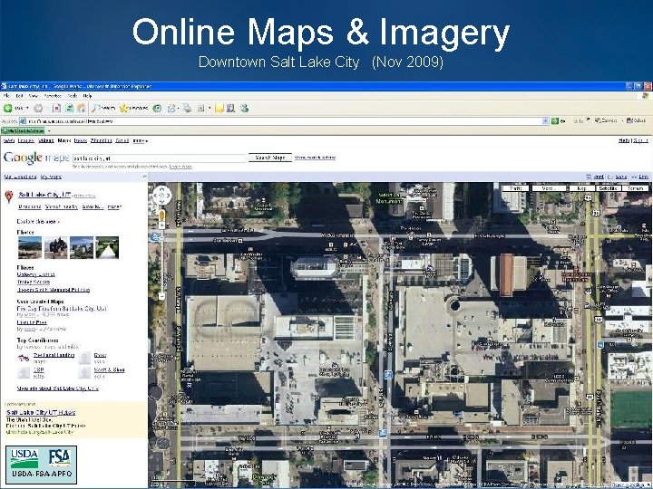Click the Search nearby link
Viewport: 653px width, 489px height.
(x=62, y=206)
